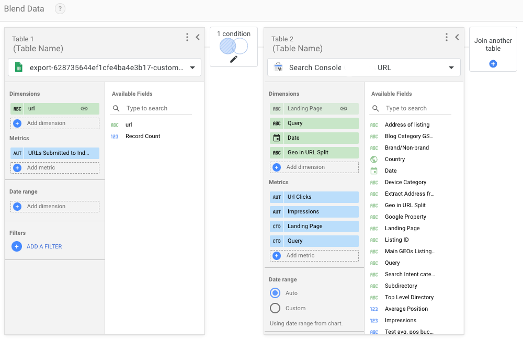Select Custom date range radio
The height and width of the screenshot is (340, 523).
click(x=275, y=308)
